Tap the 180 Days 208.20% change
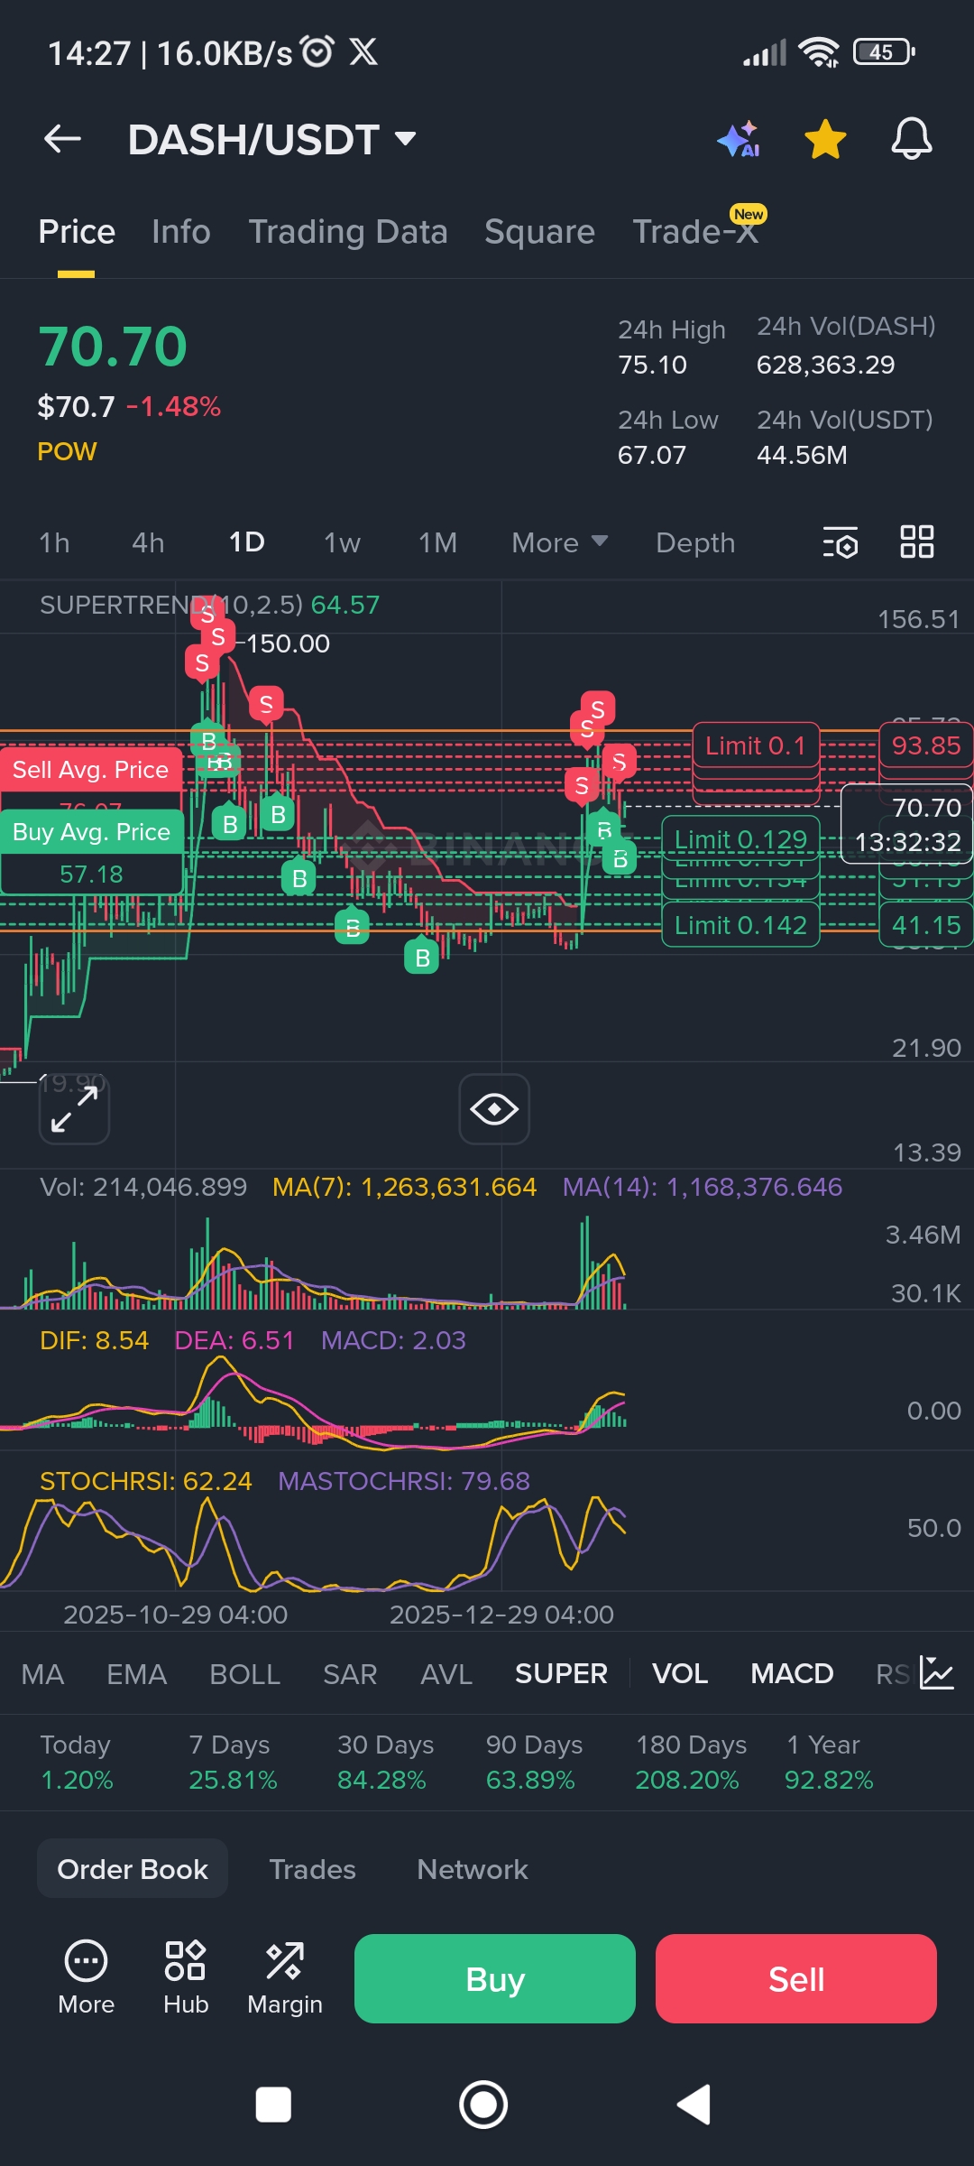 coord(691,1763)
